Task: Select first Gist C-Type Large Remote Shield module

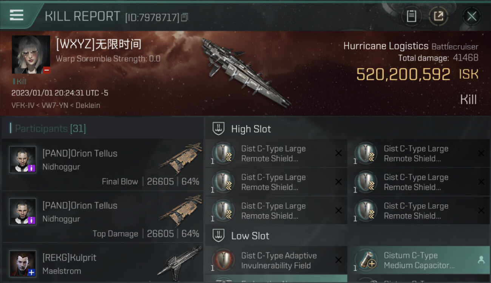Action: click(276, 154)
